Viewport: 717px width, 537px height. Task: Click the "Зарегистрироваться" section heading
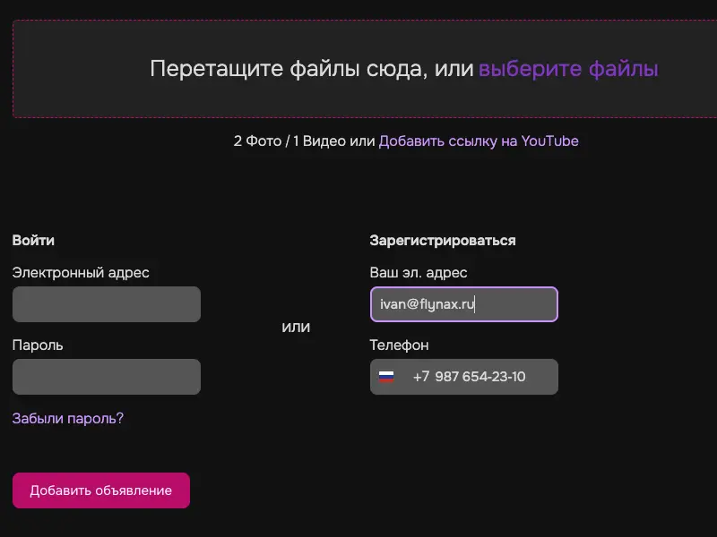coord(443,240)
